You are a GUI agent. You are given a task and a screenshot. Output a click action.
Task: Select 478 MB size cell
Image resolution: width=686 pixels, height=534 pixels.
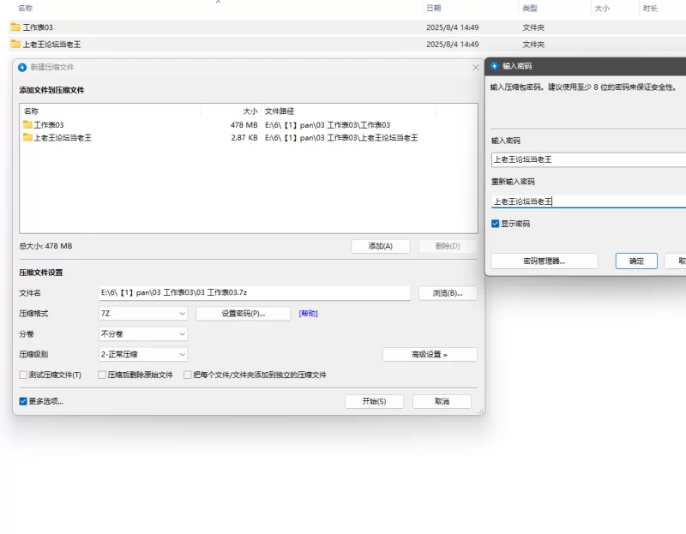[x=244, y=124]
